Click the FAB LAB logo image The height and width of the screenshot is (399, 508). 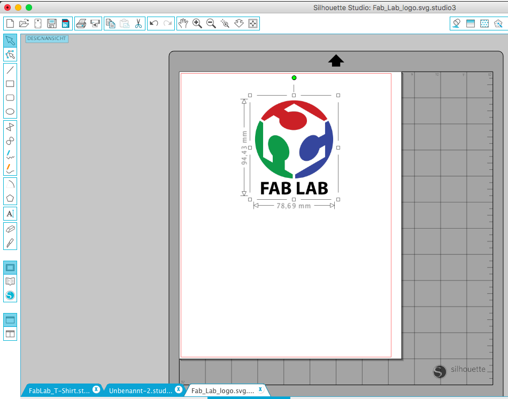(x=294, y=148)
